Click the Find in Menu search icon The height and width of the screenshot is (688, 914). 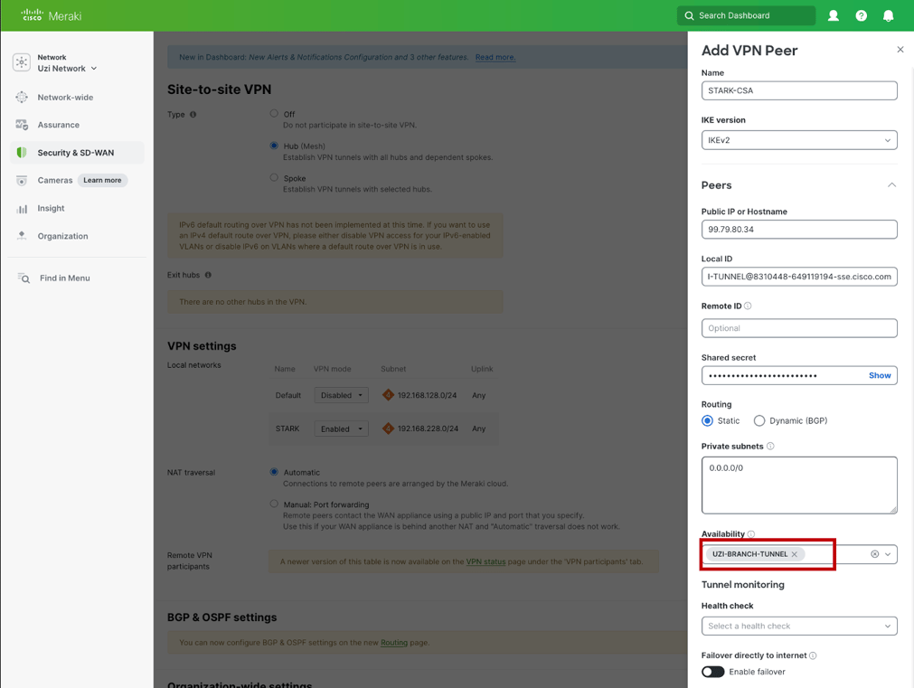click(x=24, y=278)
